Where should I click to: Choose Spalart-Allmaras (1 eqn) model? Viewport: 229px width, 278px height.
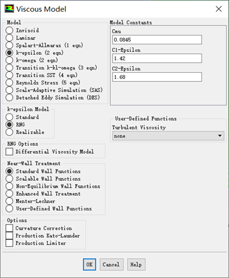click(x=9, y=45)
